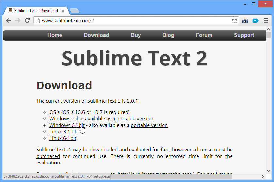Click the vertical scrollbar down arrow
The width and height of the screenshot is (274, 182).
pyautogui.click(x=268, y=171)
